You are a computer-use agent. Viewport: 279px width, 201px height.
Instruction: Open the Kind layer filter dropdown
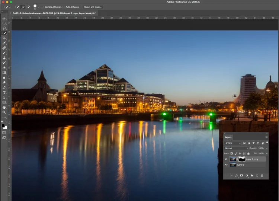[x=233, y=143]
